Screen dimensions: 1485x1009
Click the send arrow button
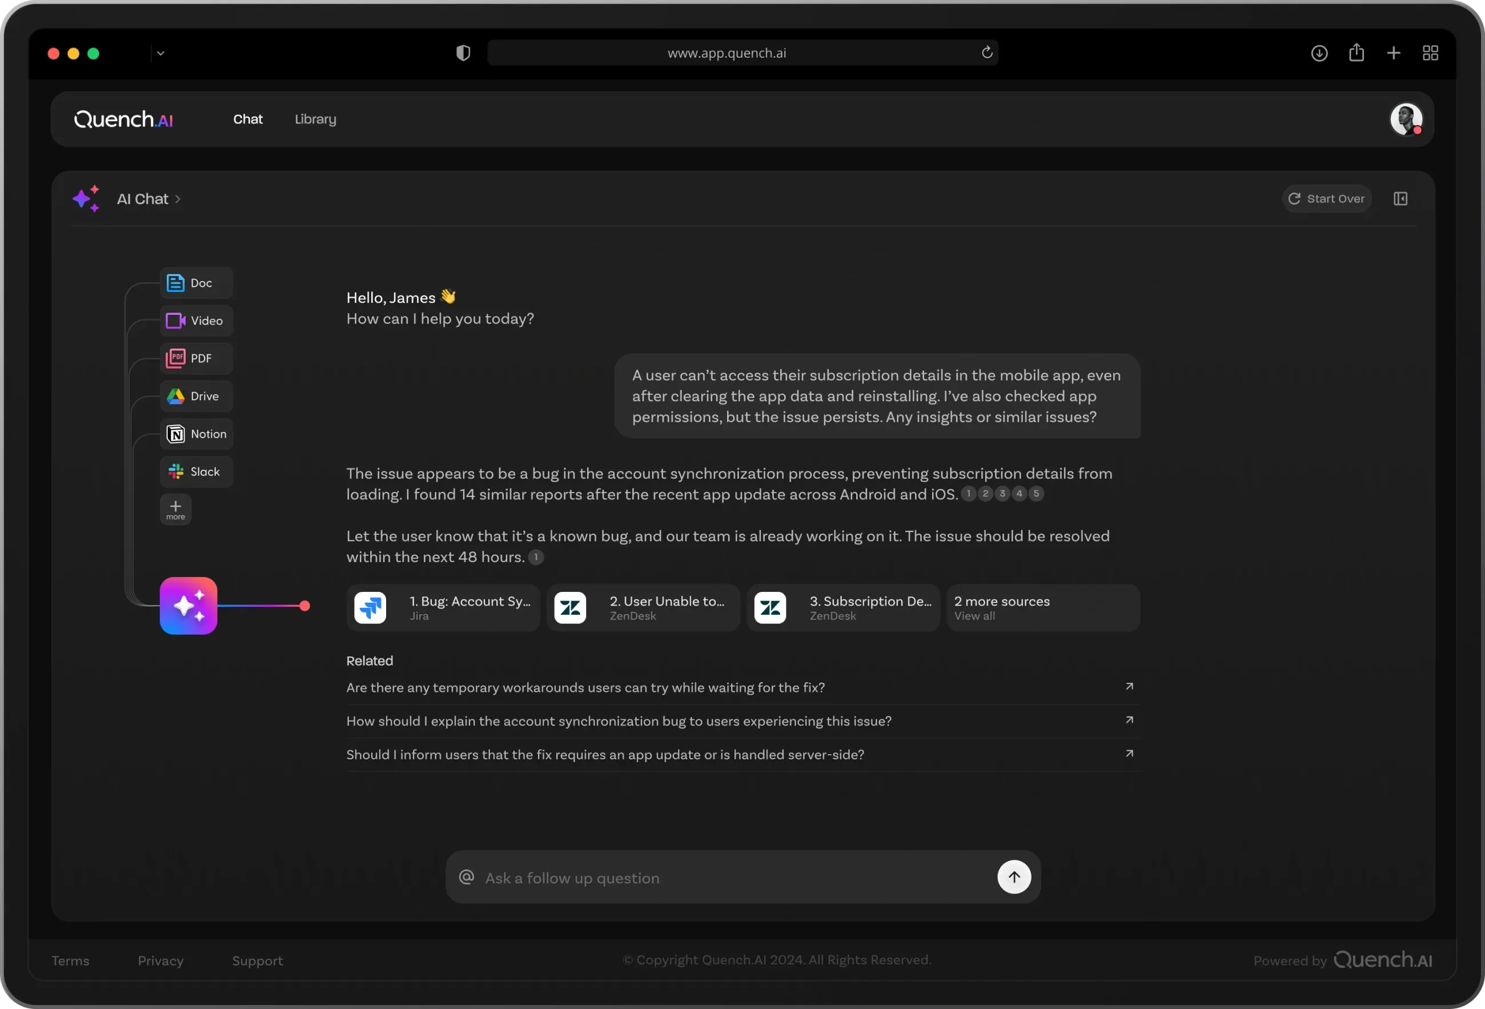pyautogui.click(x=1014, y=876)
